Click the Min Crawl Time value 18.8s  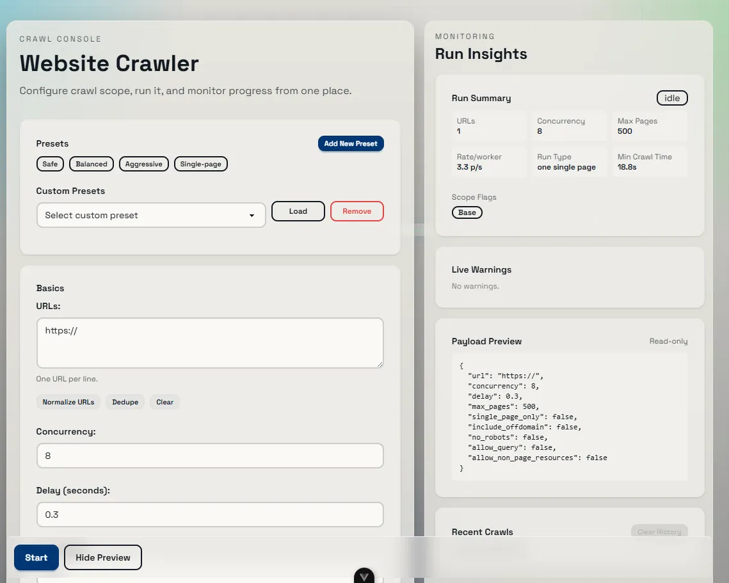click(627, 167)
